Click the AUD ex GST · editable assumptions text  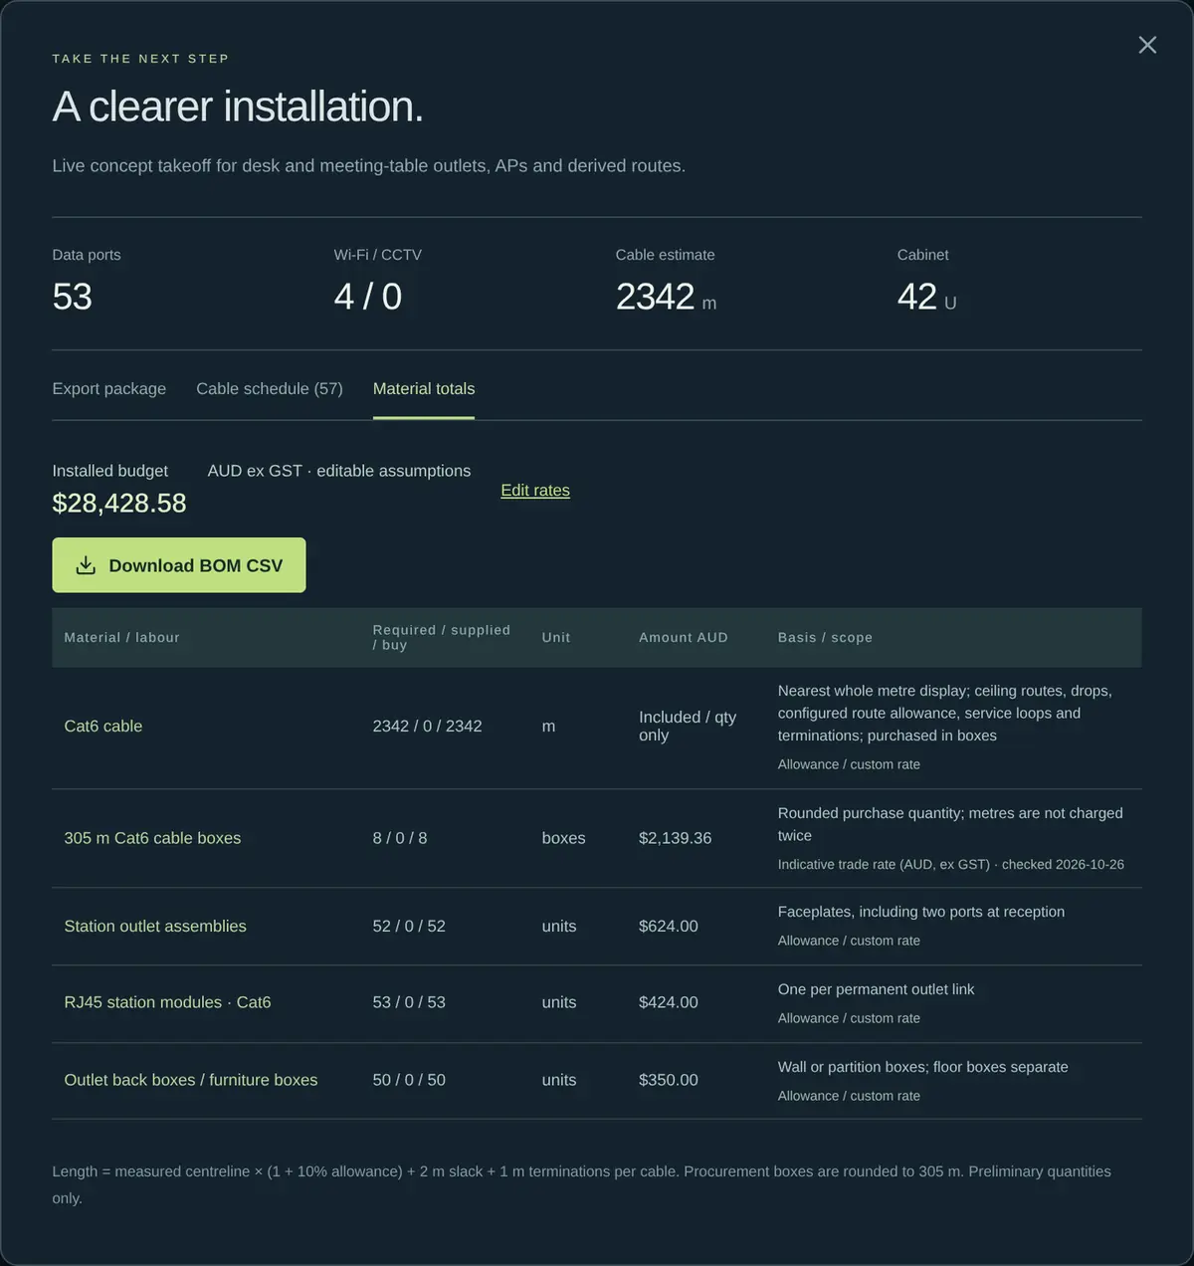click(339, 471)
